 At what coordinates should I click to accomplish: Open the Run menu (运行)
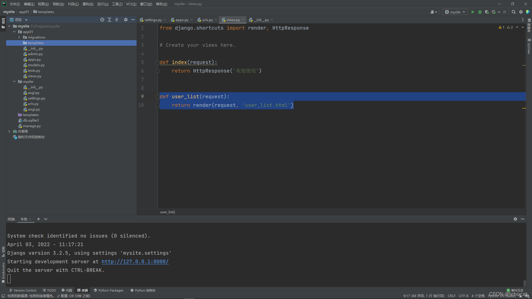click(103, 4)
